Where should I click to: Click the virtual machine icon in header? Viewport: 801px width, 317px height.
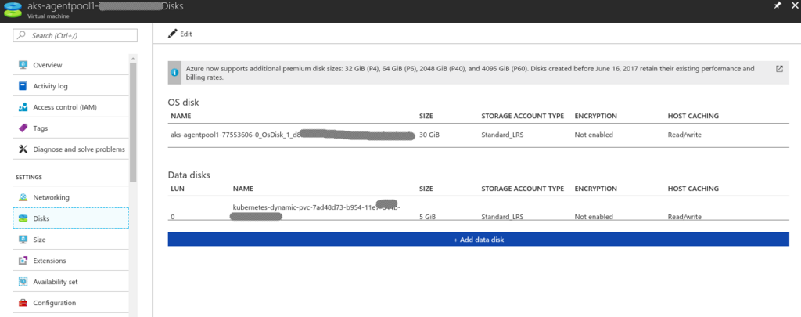pyautogui.click(x=13, y=10)
